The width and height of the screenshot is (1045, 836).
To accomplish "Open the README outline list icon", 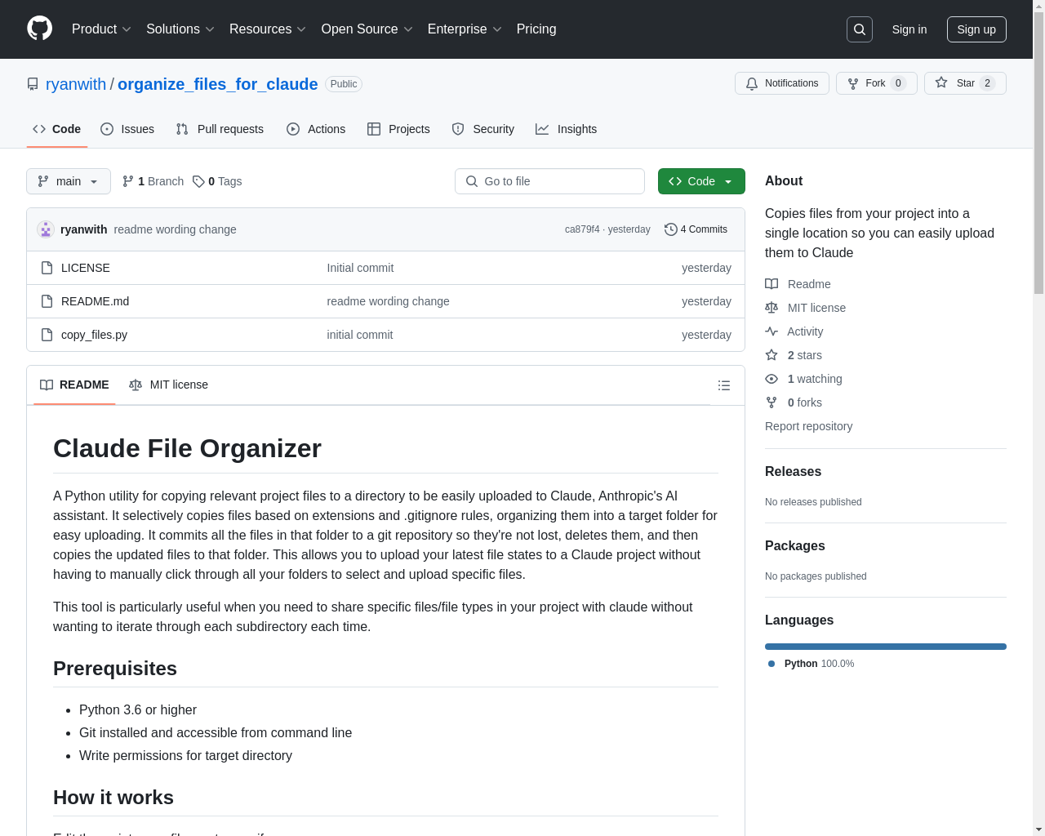I will [723, 385].
